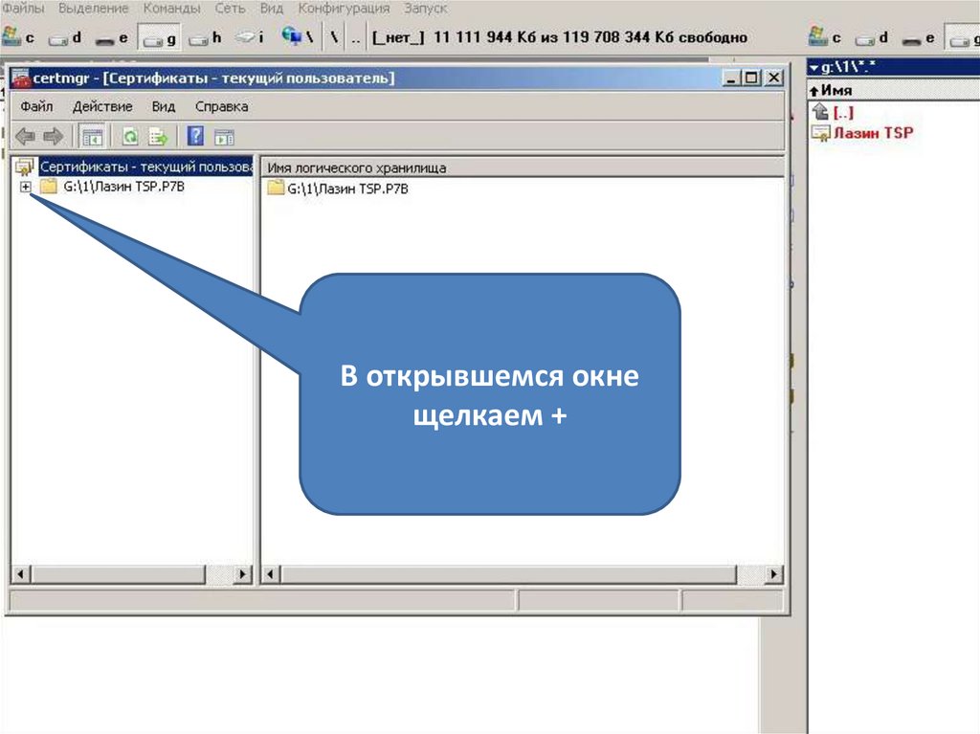This screenshot has width=980, height=734.
Task: Select drive e in left Total Commander bar
Action: click(112, 37)
